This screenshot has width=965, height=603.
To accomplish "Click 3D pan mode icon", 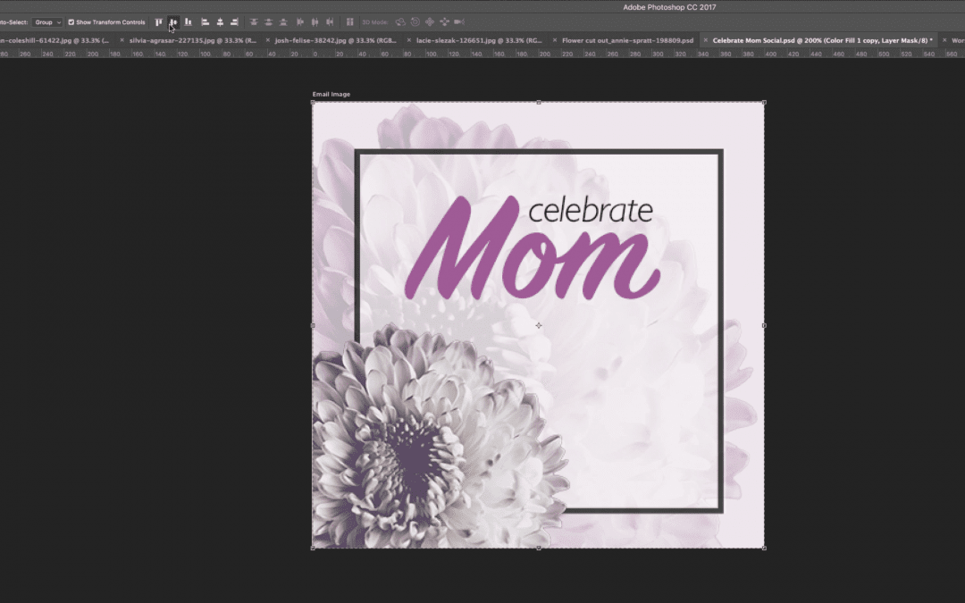I will (x=430, y=22).
